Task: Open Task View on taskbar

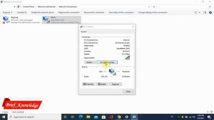Action: (73, 117)
